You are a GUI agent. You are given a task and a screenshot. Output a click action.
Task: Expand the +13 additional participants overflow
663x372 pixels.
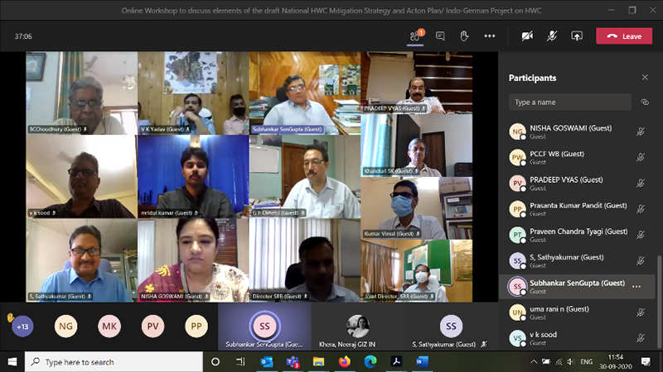pos(22,327)
